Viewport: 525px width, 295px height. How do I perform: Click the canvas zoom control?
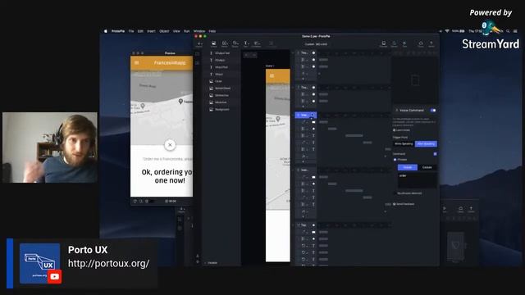tap(250, 55)
